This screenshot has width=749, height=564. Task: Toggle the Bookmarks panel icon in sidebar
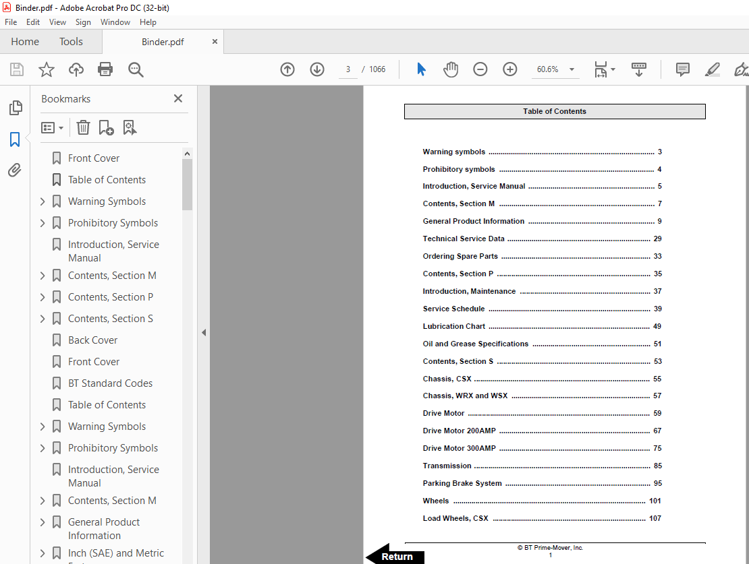coord(15,139)
